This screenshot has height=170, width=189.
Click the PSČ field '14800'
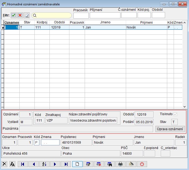[x=132, y=154]
